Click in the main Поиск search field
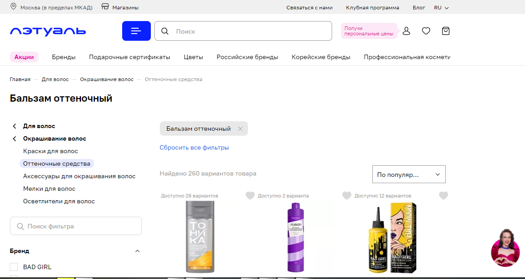This screenshot has height=279, width=525. [x=243, y=31]
